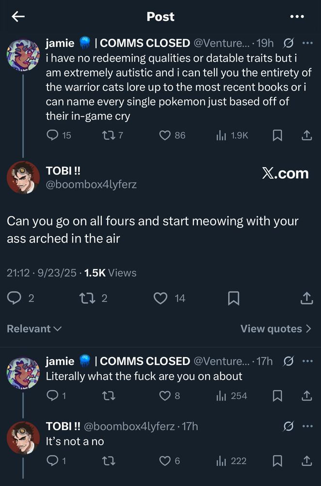Reply to jamie's original warrior cats post
The image size is (321, 486).
[x=52, y=136]
